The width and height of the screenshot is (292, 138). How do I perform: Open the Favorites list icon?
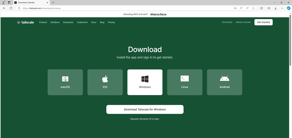pos(269,8)
